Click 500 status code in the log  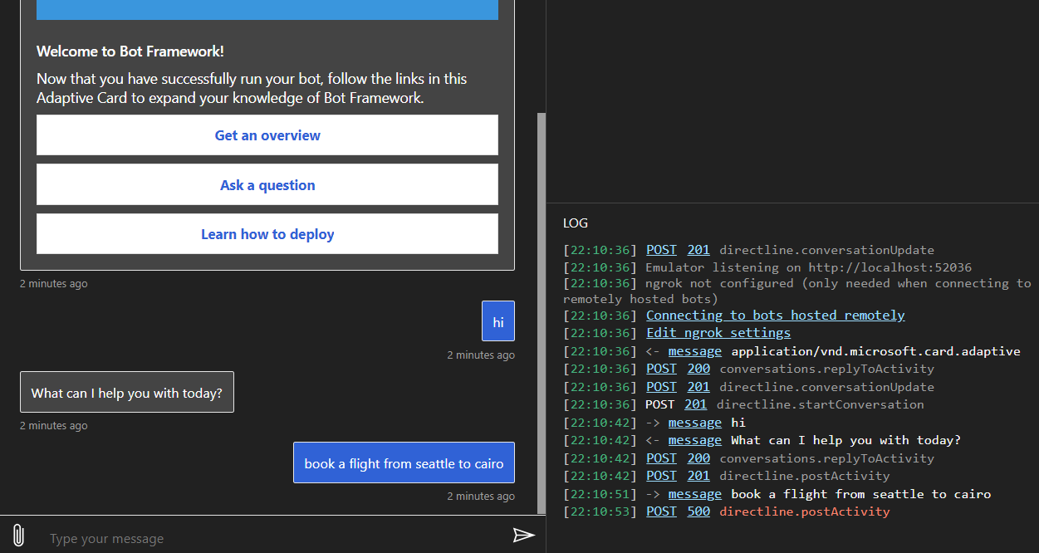(698, 511)
